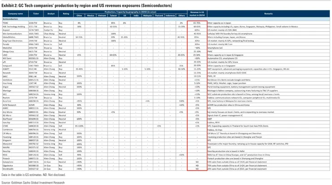The height and width of the screenshot is (185, 332).
Task: Select remark 'Fabless, AI chips' for Cambricon
Action: click(x=215, y=129)
